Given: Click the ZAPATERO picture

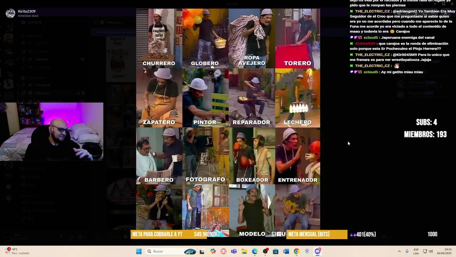Looking at the screenshot, I should coord(159,98).
